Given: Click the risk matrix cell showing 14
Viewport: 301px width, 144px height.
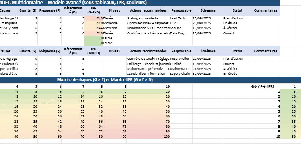Looking at the screenshot, I should click(73, 96).
